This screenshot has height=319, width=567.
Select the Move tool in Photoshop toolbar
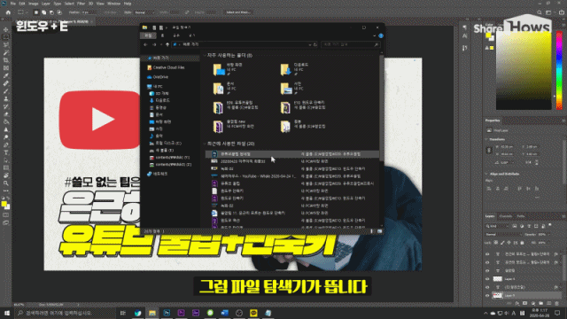coord(6,29)
